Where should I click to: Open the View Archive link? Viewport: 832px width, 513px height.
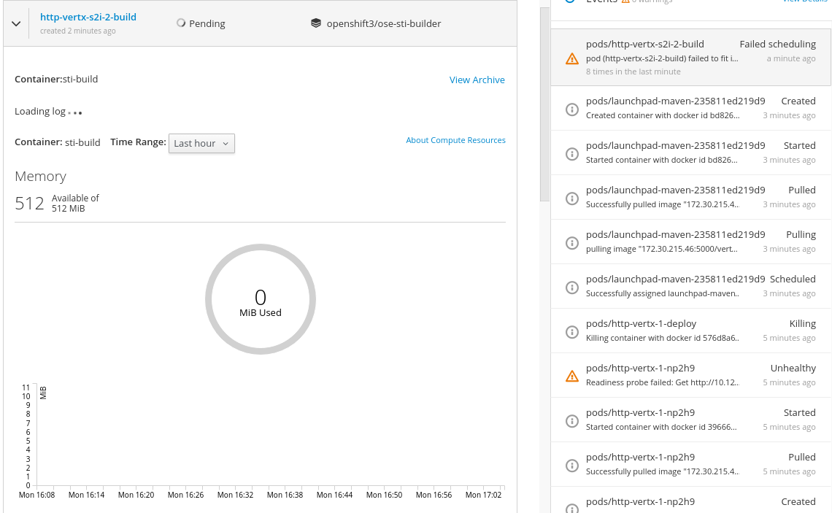(x=477, y=80)
